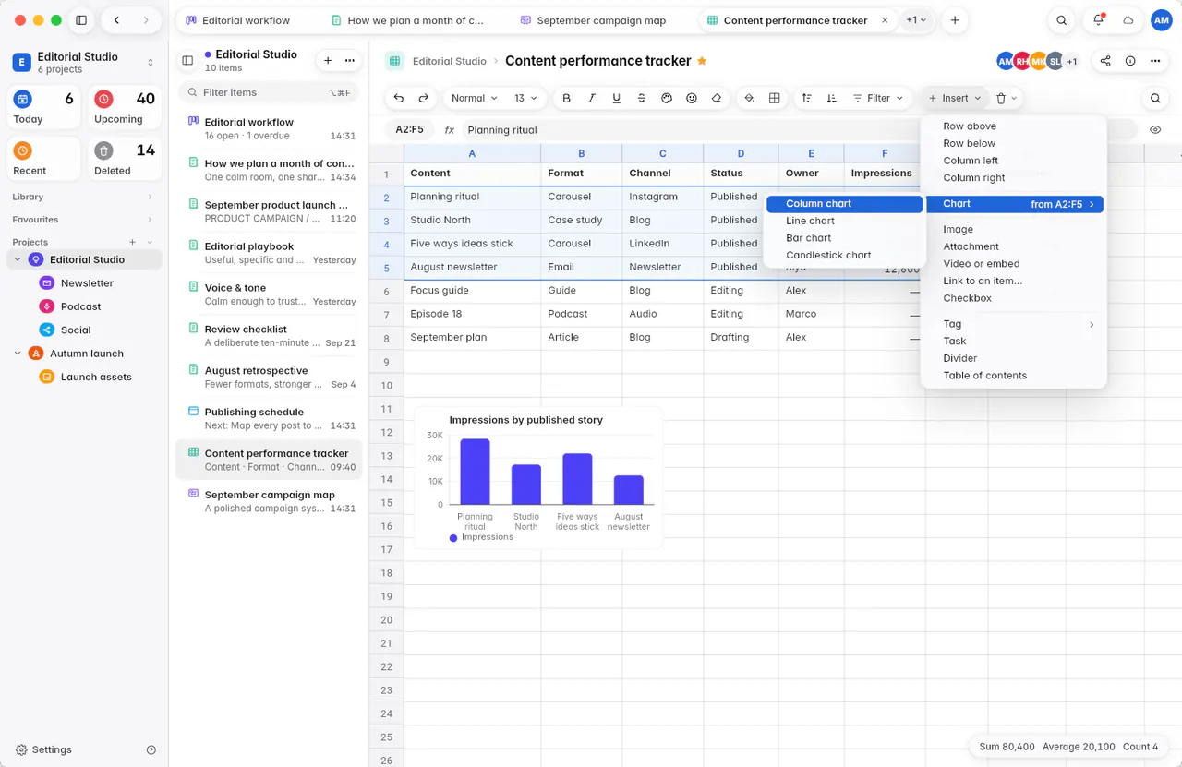Open the help icon beside Settings
The image size is (1182, 767).
[x=151, y=750]
